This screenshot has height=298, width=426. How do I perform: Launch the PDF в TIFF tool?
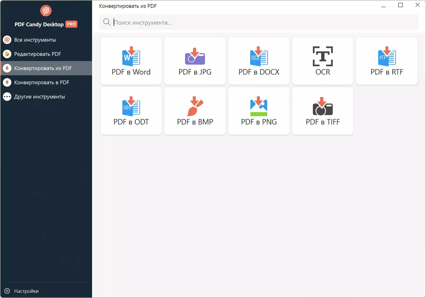click(x=323, y=111)
